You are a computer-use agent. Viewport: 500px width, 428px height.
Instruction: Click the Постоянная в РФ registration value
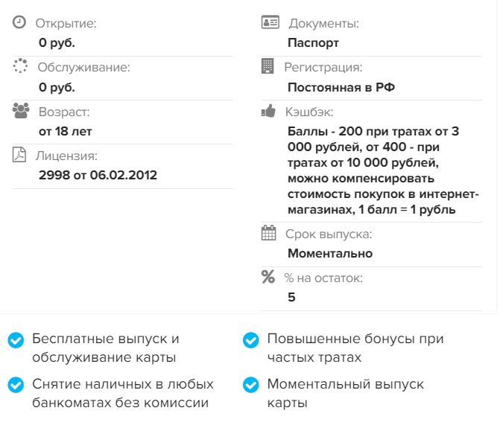tap(341, 87)
